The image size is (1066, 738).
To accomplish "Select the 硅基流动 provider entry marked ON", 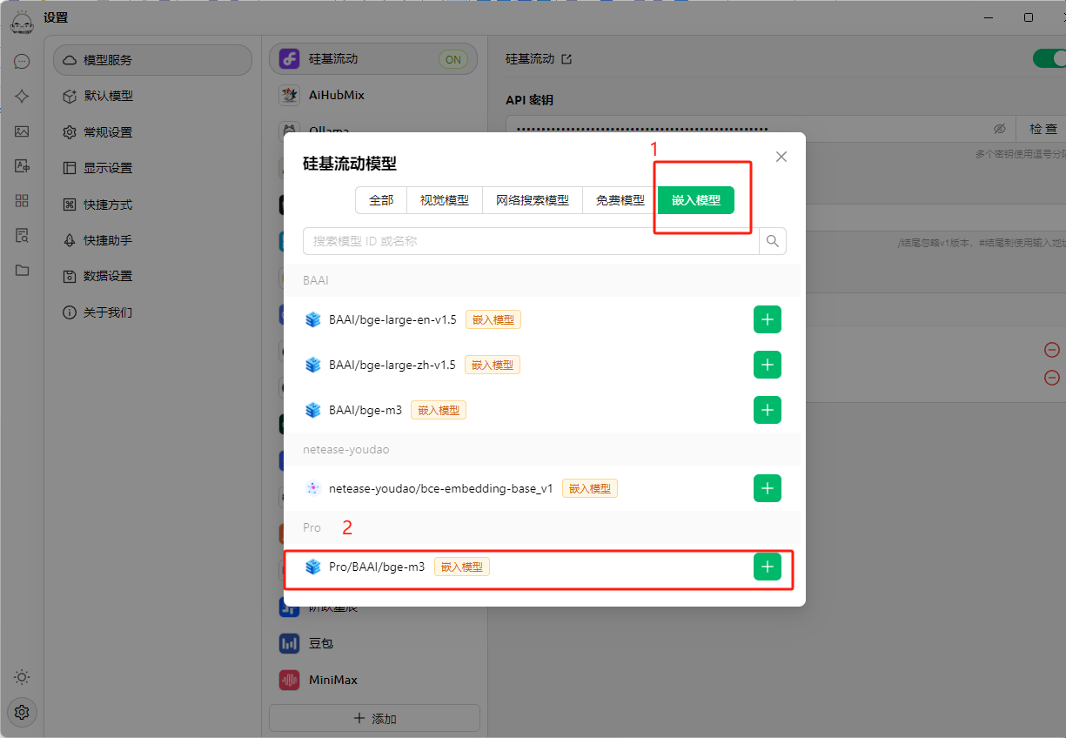I will [373, 59].
